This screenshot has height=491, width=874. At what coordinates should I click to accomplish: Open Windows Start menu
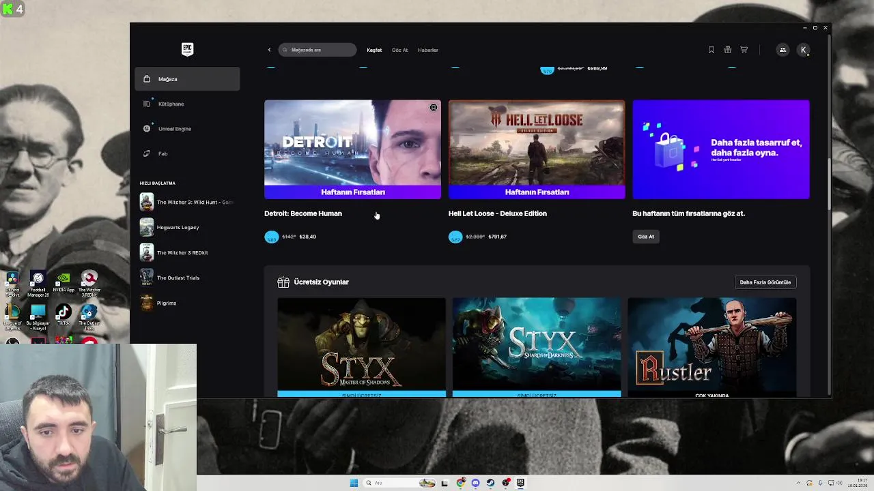354,483
